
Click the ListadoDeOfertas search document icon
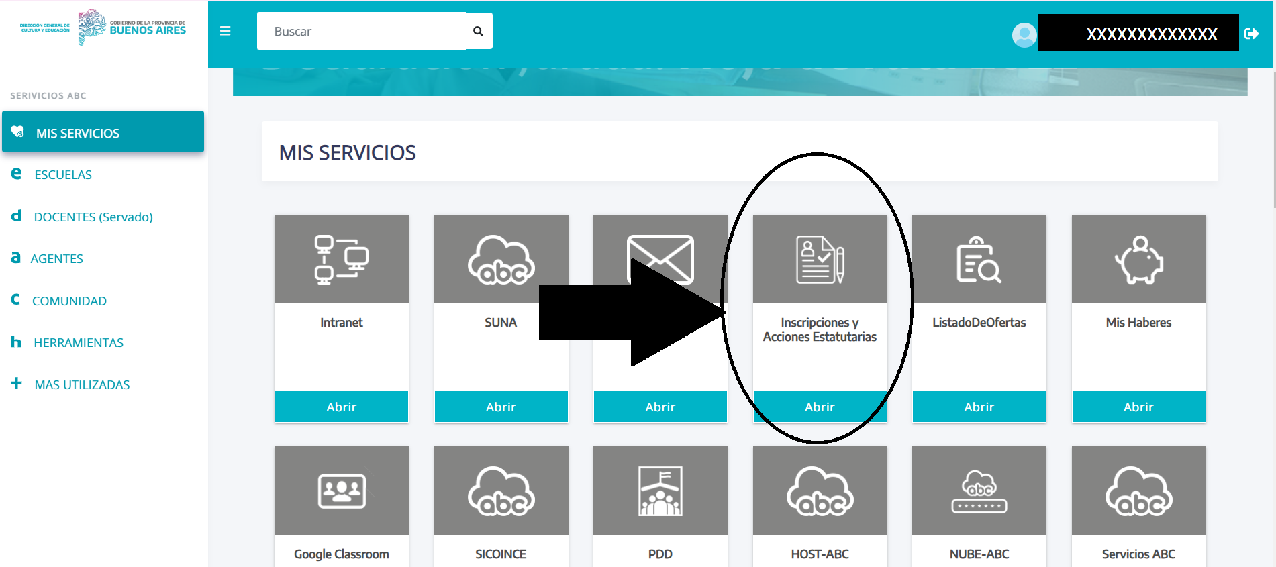coord(979,259)
